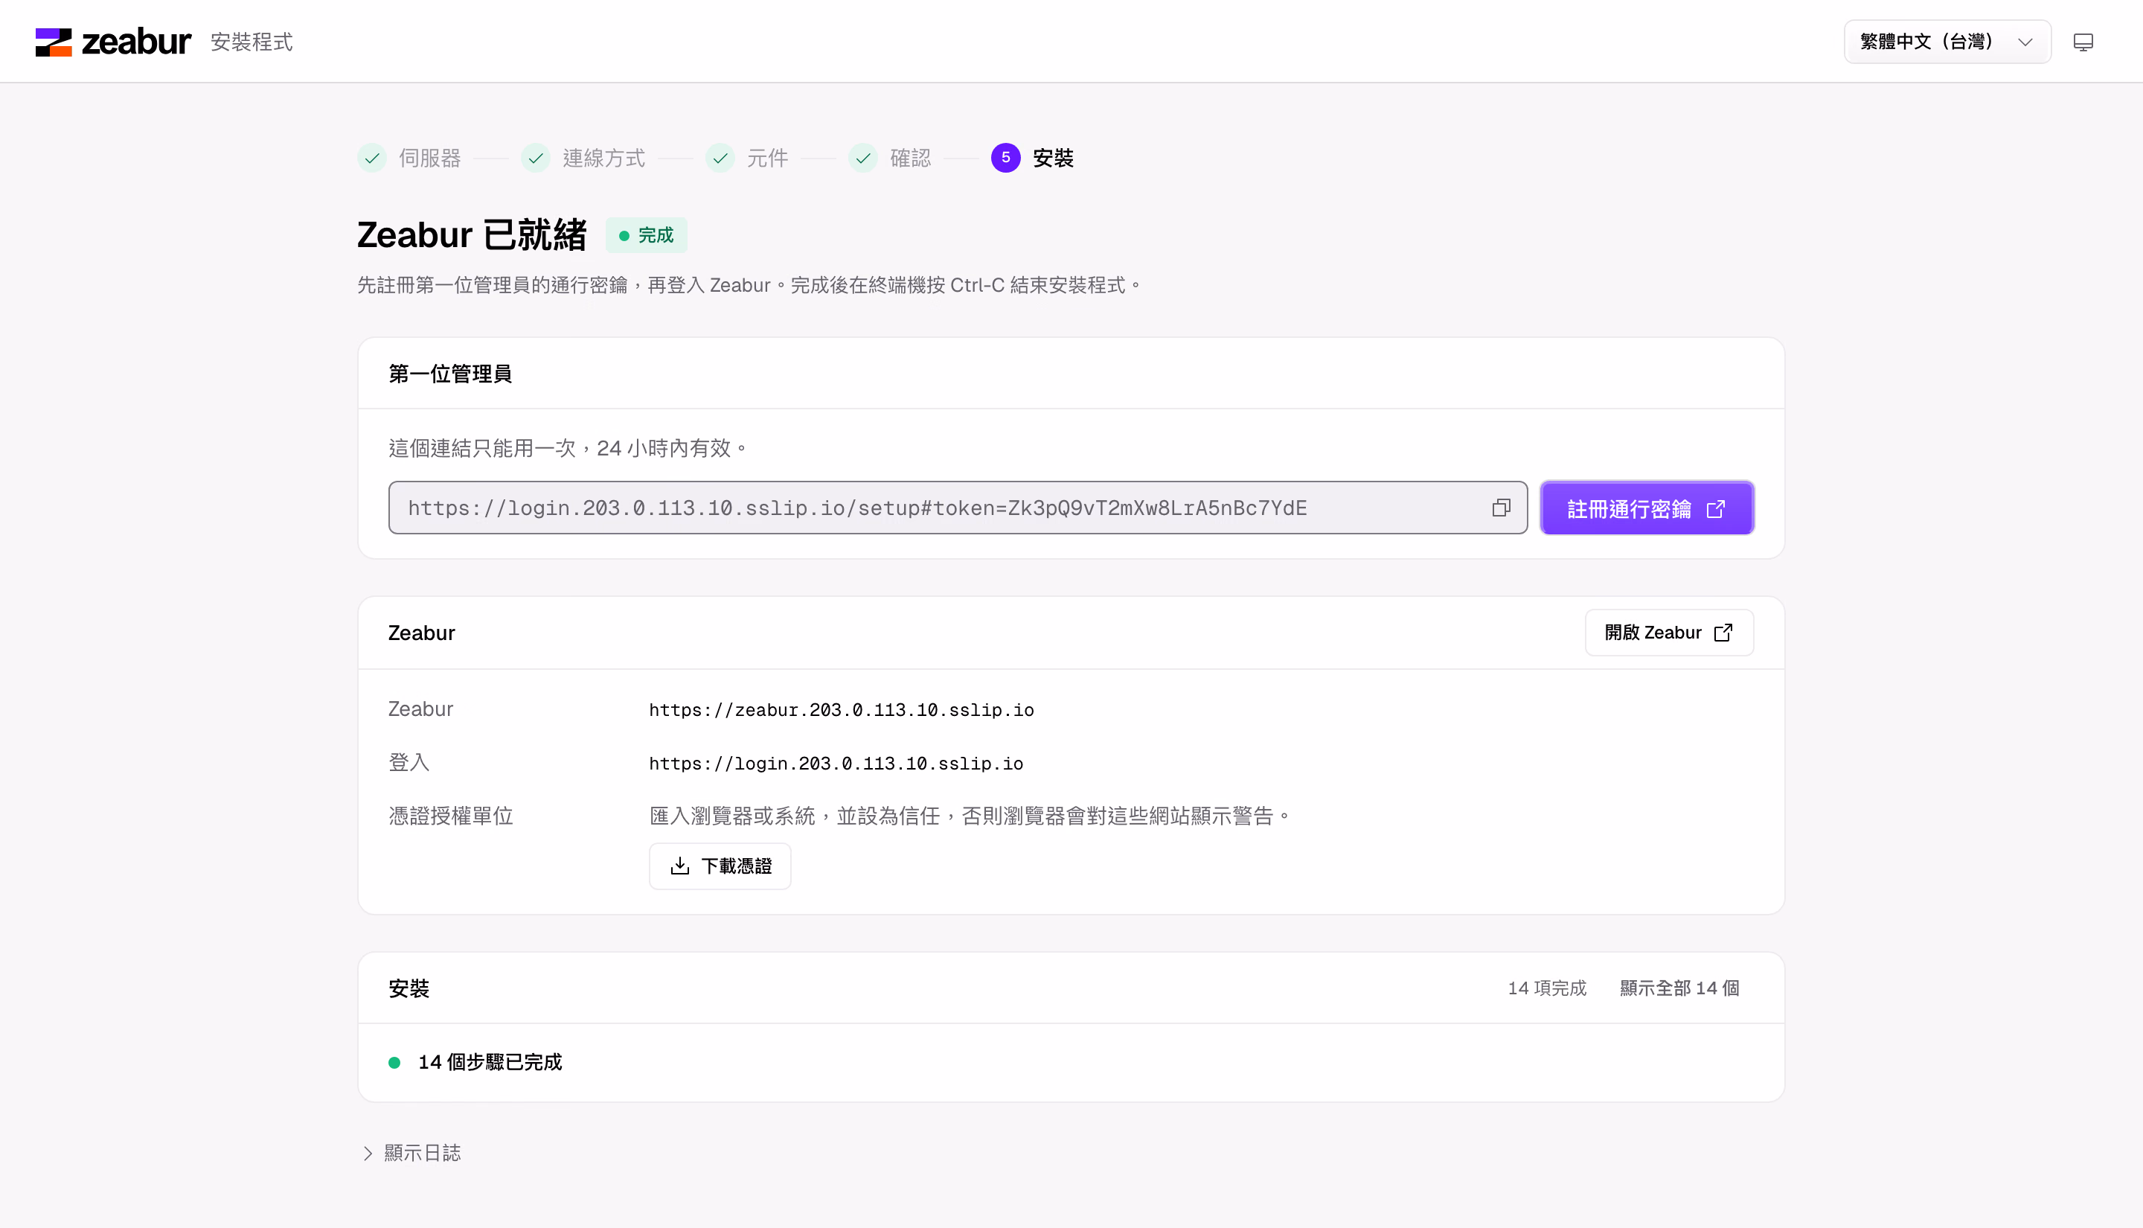Expand 顯示日誌 section
The width and height of the screenshot is (2143, 1228).
(x=411, y=1152)
